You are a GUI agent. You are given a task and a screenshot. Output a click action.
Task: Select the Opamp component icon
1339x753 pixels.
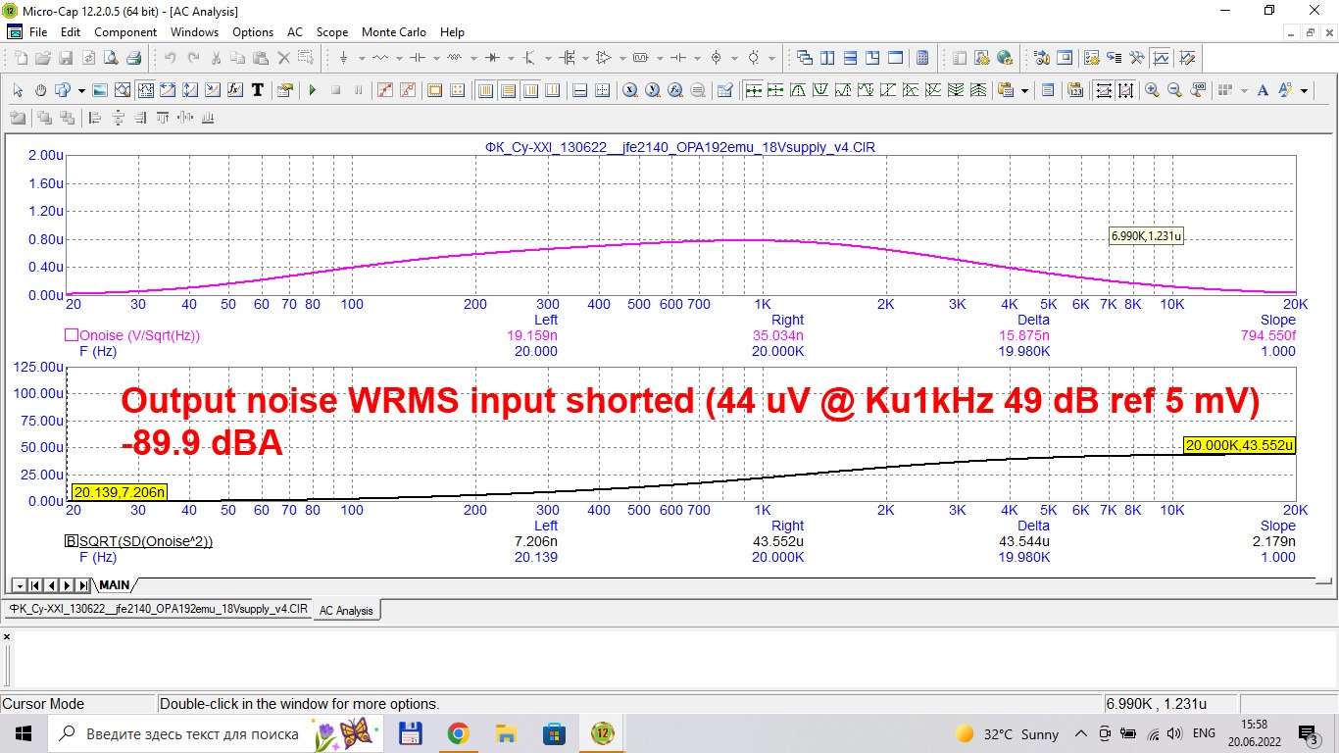[604, 58]
